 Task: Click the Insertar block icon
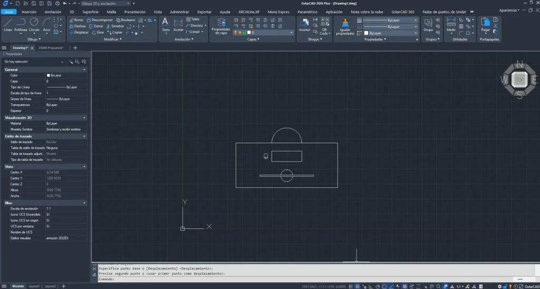point(304,25)
